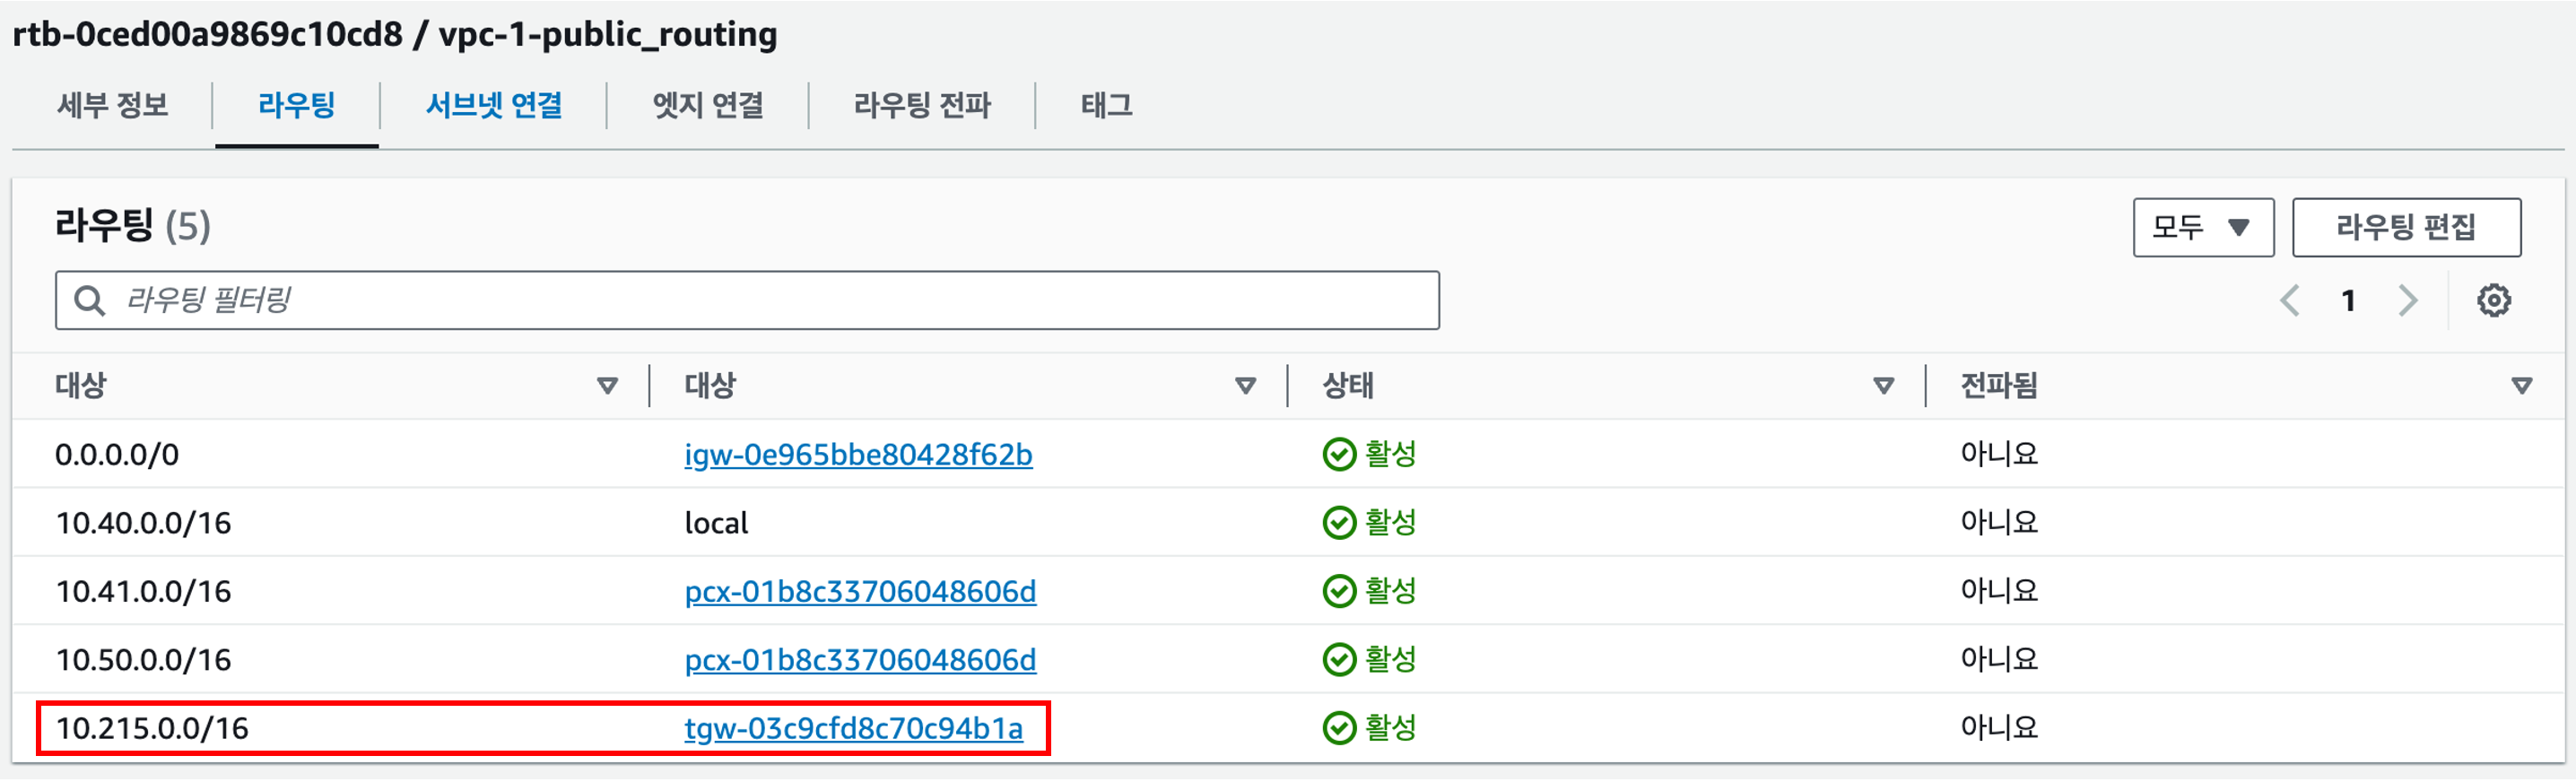Click page number 1 in pagination
Screen dimensions: 2576x782
click(x=2348, y=300)
